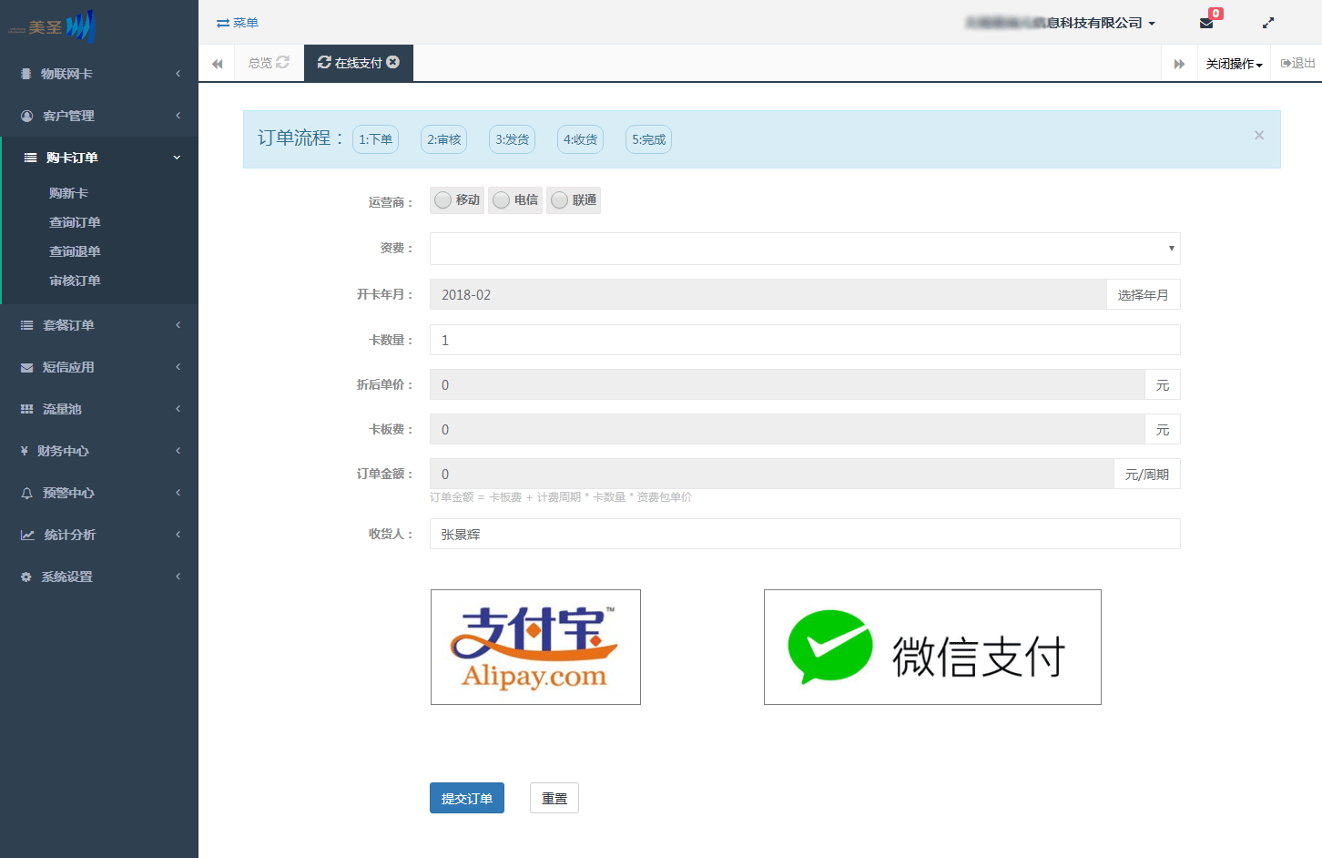The height and width of the screenshot is (858, 1322).
Task: Click 重置 button
Action: coord(554,798)
